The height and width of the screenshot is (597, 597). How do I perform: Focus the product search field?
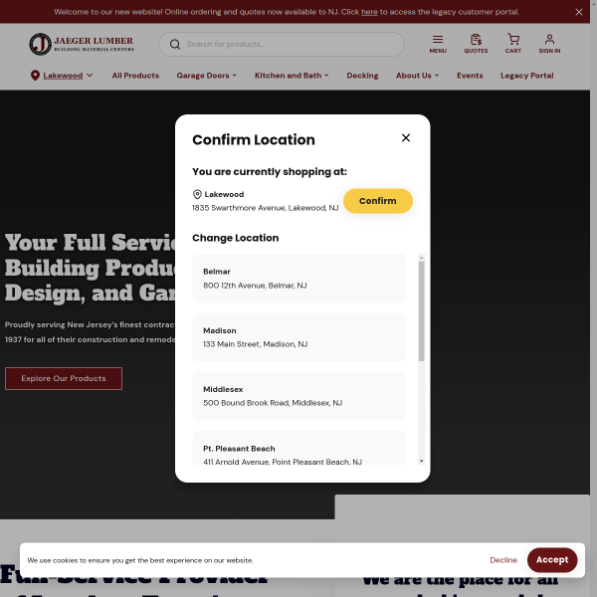tap(282, 44)
